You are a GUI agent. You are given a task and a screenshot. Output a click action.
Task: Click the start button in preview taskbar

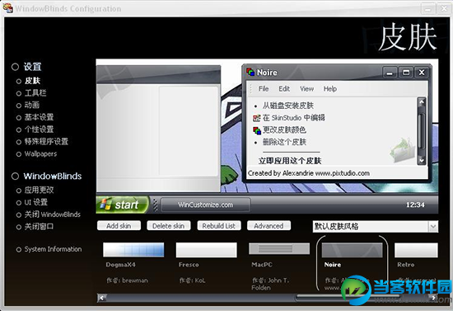(x=123, y=205)
